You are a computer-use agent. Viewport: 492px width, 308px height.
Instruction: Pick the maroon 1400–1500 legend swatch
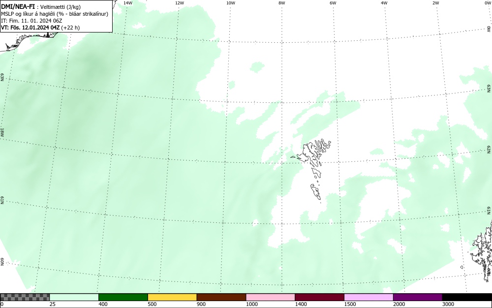coord(319,297)
